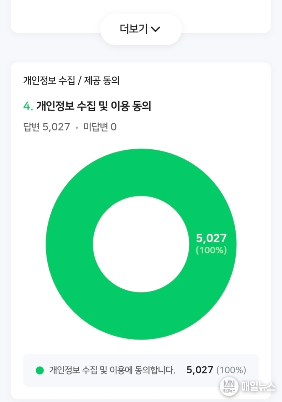Click the 미답변 0 unanswered count

pos(100,127)
